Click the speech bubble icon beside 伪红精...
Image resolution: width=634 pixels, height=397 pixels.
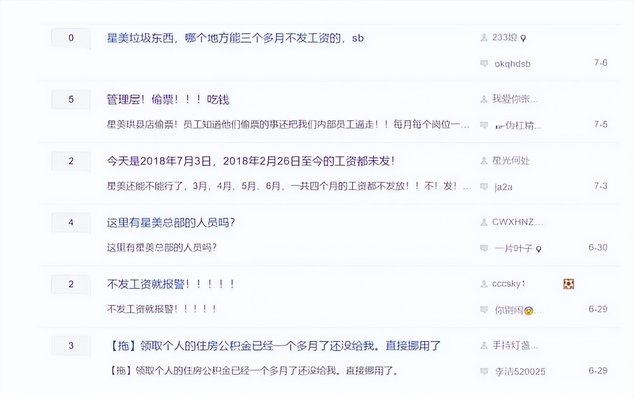pyautogui.click(x=484, y=125)
